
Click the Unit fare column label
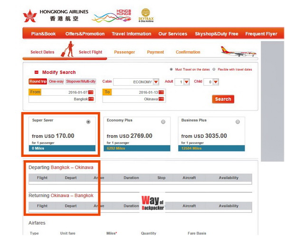tap(67, 233)
